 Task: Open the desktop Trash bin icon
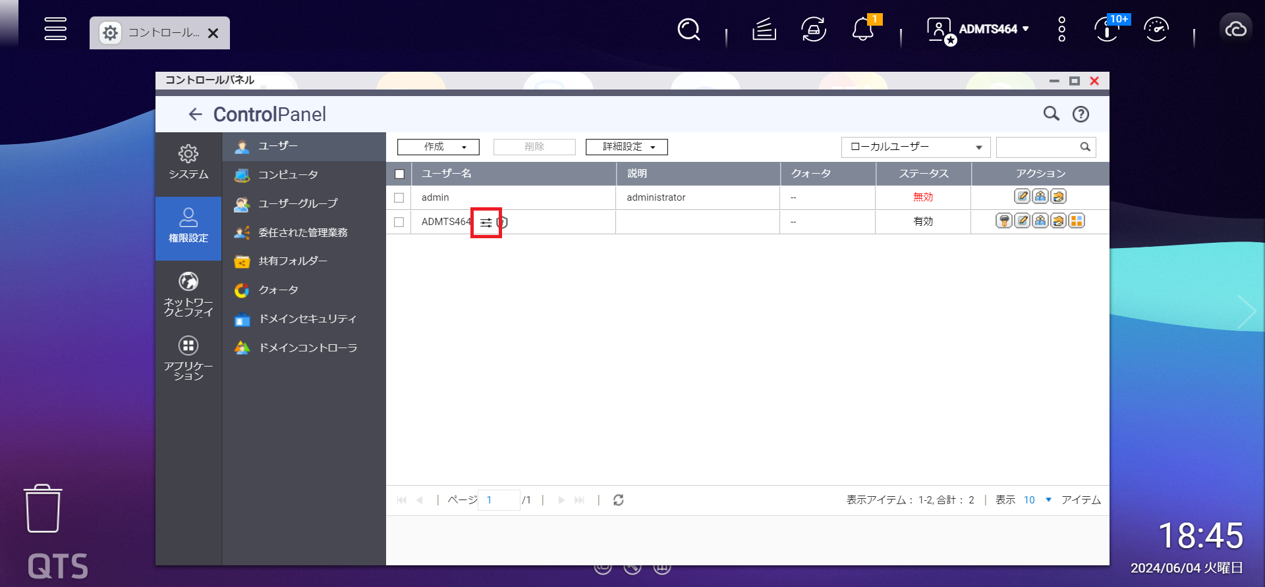(43, 508)
